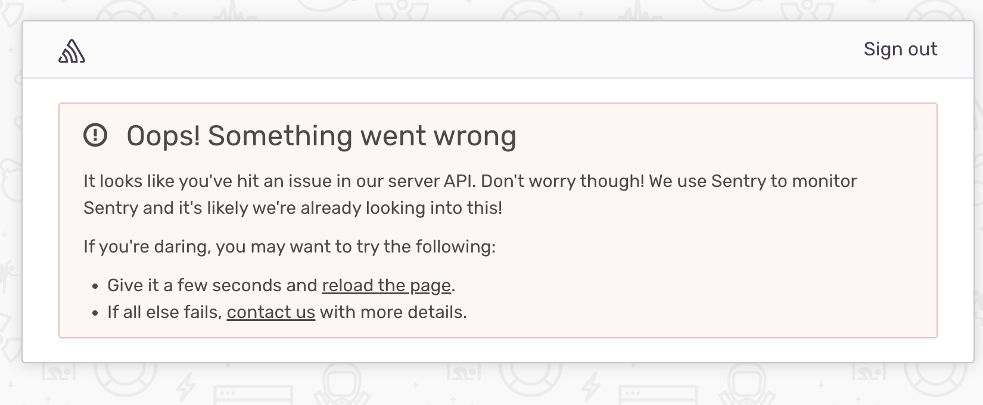Viewport: 983px width, 405px height.
Task: Click the 'Oops! Something went wrong' heading
Action: 322,136
